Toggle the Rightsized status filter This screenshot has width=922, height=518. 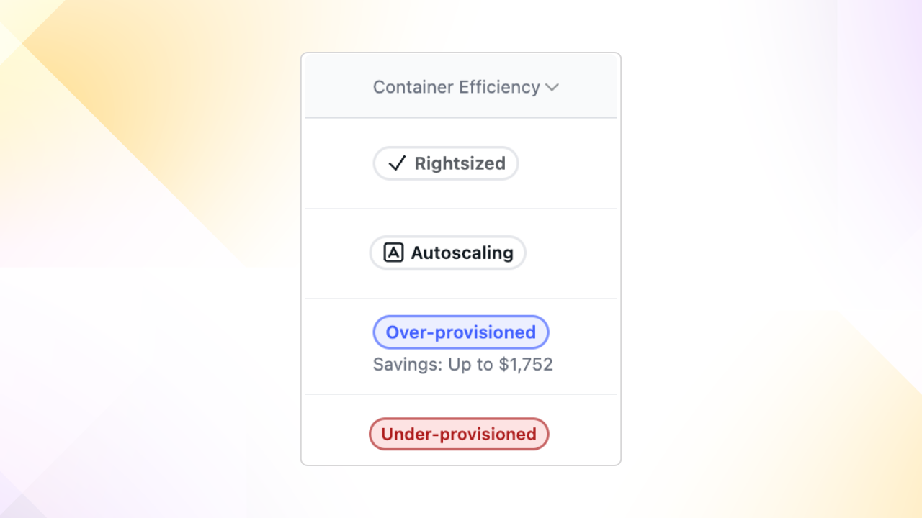coord(445,163)
